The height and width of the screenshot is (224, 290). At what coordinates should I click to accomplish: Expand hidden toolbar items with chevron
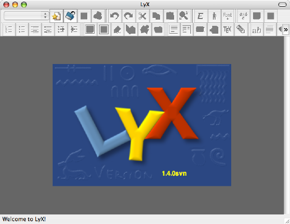coord(286,29)
